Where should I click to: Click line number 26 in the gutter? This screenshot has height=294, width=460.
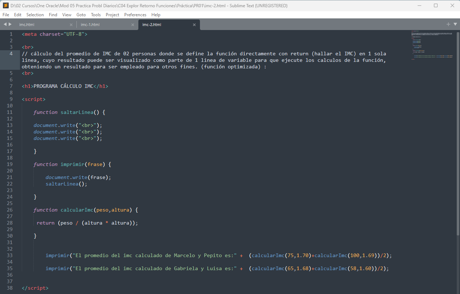[x=10, y=210]
